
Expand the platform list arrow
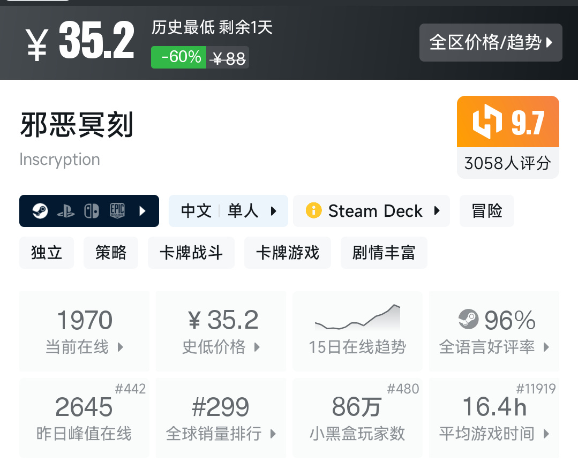(x=142, y=211)
